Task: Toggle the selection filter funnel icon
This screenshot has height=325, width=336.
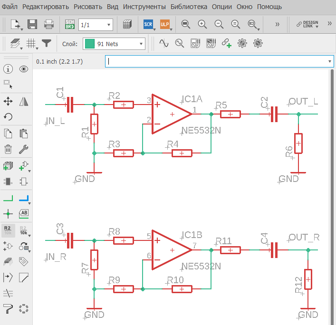Action: point(47,44)
